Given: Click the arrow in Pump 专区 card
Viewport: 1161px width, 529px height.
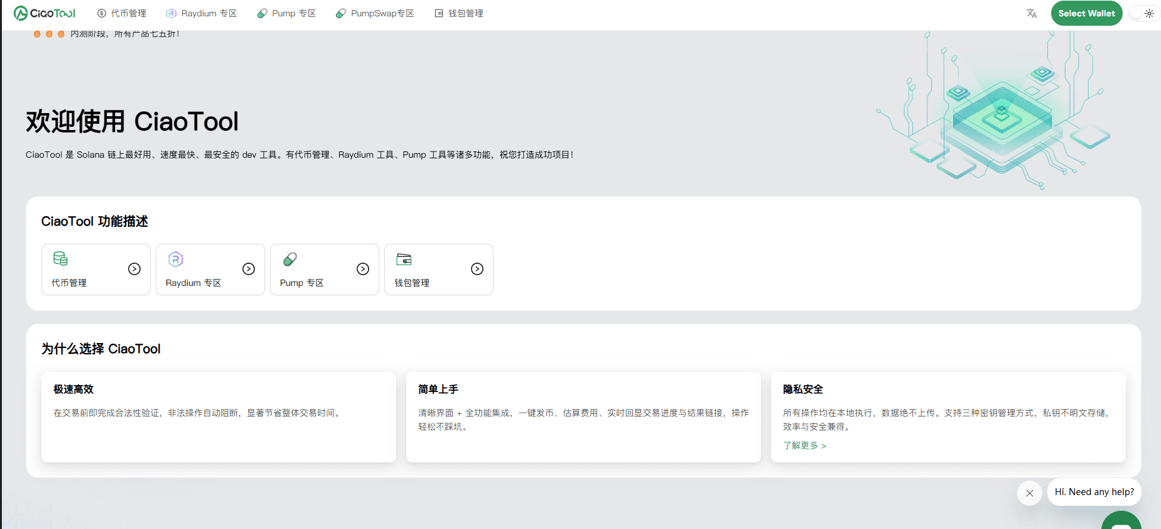Looking at the screenshot, I should (363, 269).
